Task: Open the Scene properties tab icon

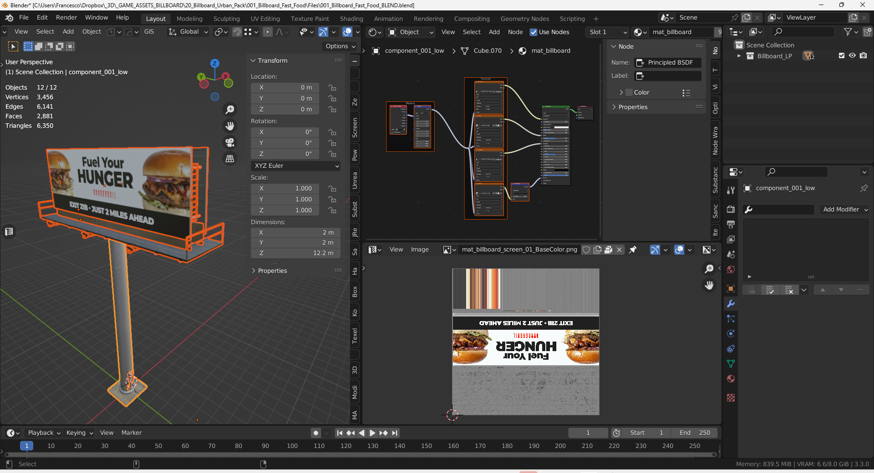Action: pos(731,254)
